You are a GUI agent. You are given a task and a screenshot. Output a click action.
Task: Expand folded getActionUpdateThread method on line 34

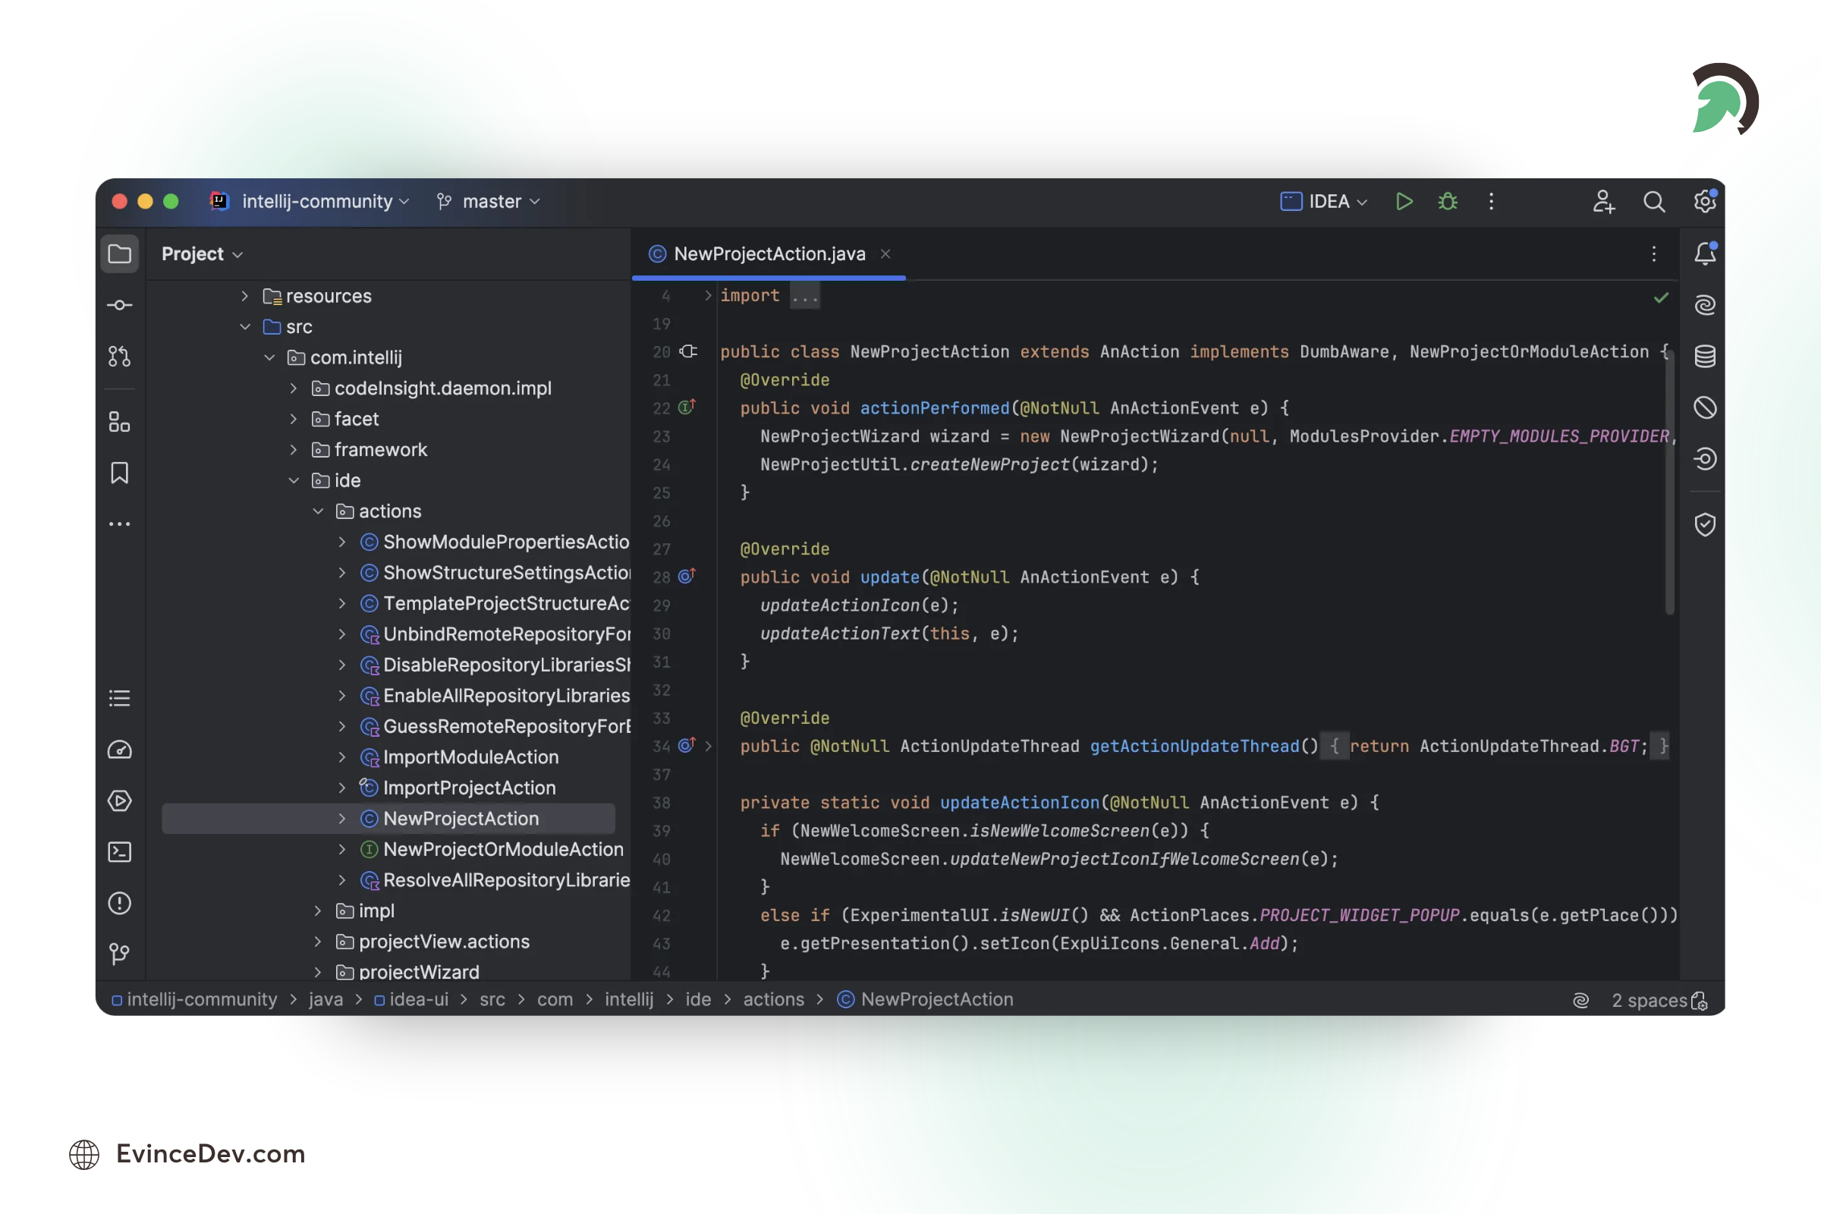[708, 746]
